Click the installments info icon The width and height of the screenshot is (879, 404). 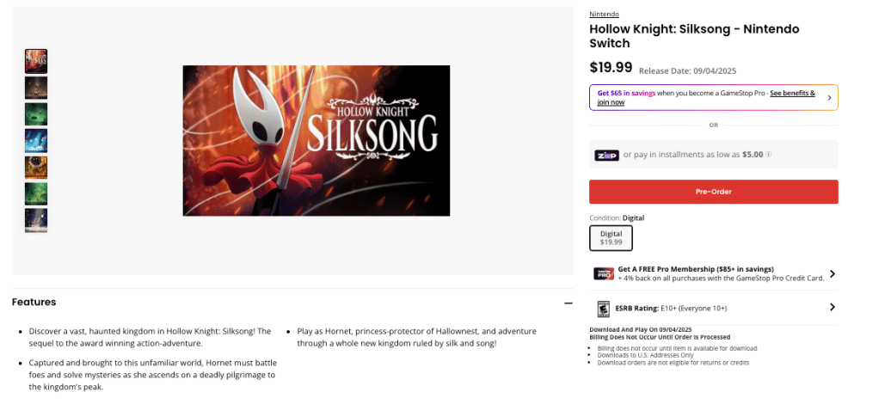click(x=769, y=155)
